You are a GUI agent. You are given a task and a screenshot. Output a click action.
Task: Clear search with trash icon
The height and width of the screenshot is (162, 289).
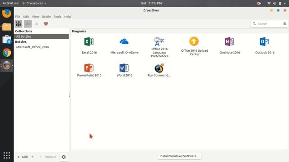tap(284, 24)
